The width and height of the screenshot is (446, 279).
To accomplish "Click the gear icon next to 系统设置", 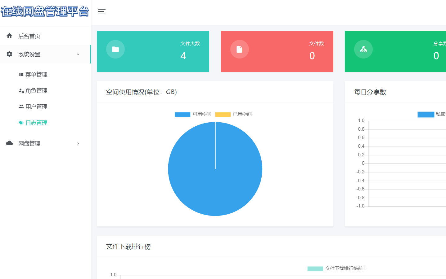I will tap(9, 54).
